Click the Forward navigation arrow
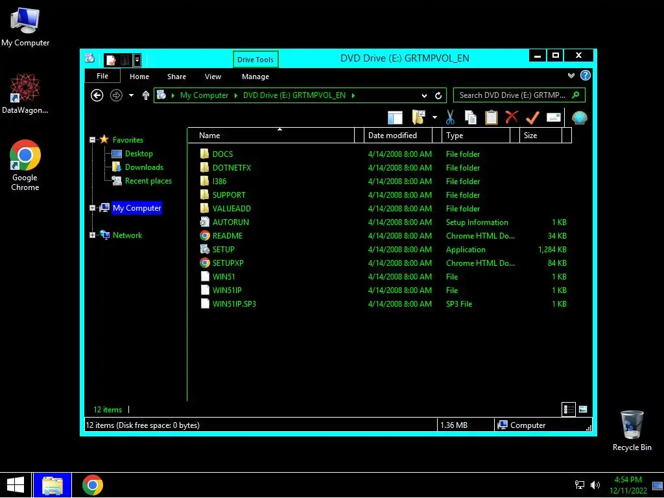Viewport: 664px width, 498px height. click(116, 95)
